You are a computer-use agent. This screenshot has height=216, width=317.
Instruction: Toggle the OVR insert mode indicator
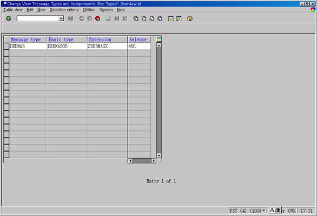(292, 211)
